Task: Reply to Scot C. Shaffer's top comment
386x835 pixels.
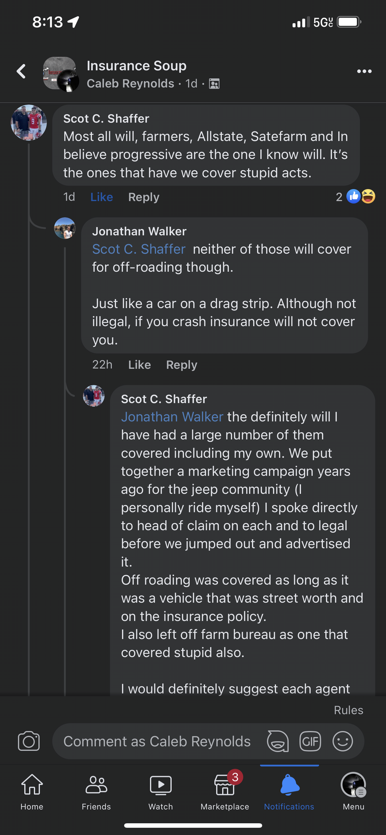Action: click(x=144, y=197)
